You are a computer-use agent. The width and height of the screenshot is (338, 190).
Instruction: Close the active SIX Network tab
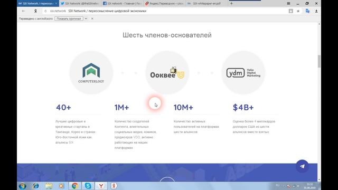click(x=56, y=4)
